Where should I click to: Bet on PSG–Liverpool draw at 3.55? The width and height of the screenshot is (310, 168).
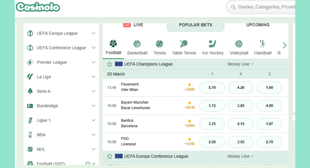click(241, 142)
